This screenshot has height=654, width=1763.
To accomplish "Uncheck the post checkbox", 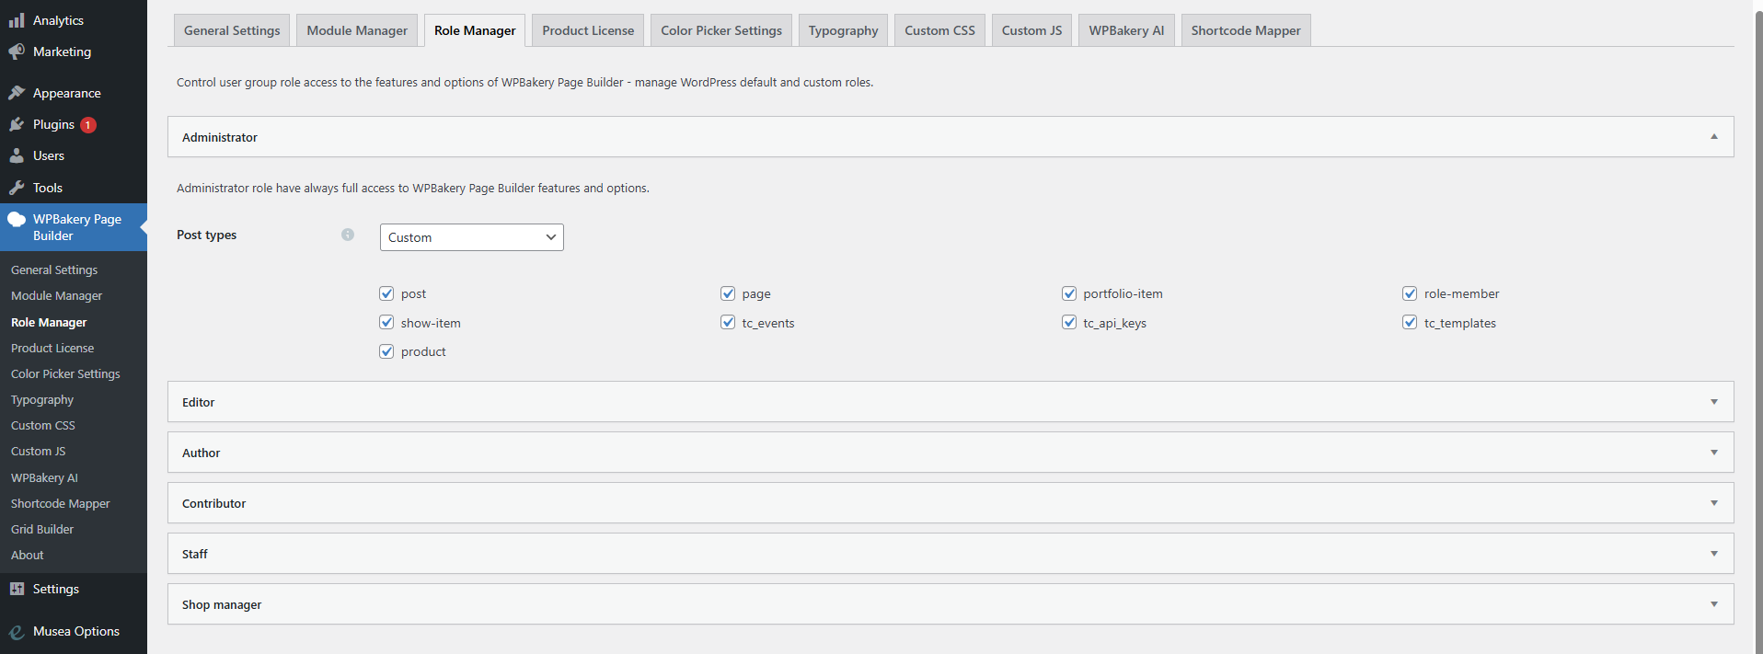I will click(x=386, y=293).
